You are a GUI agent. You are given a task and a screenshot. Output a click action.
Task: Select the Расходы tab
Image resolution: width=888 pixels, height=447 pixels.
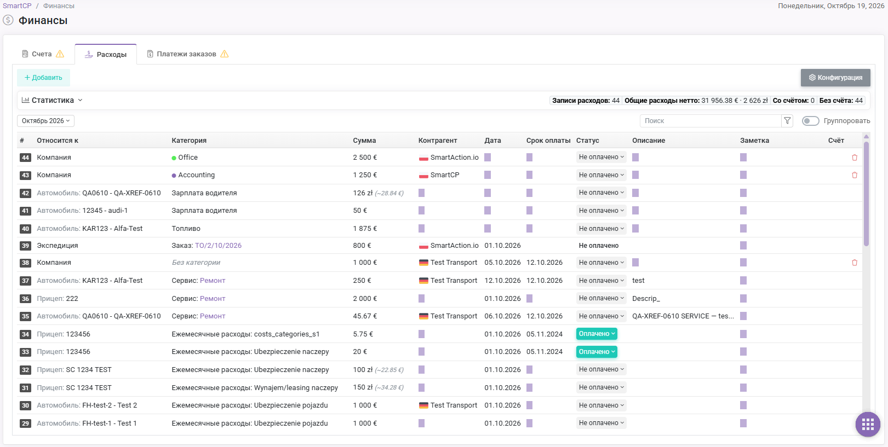106,55
